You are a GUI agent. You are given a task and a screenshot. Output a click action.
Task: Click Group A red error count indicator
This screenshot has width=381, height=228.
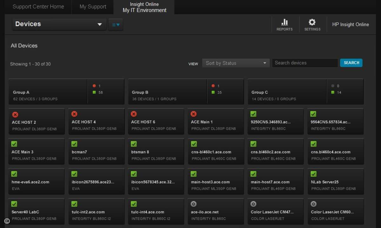(97, 86)
